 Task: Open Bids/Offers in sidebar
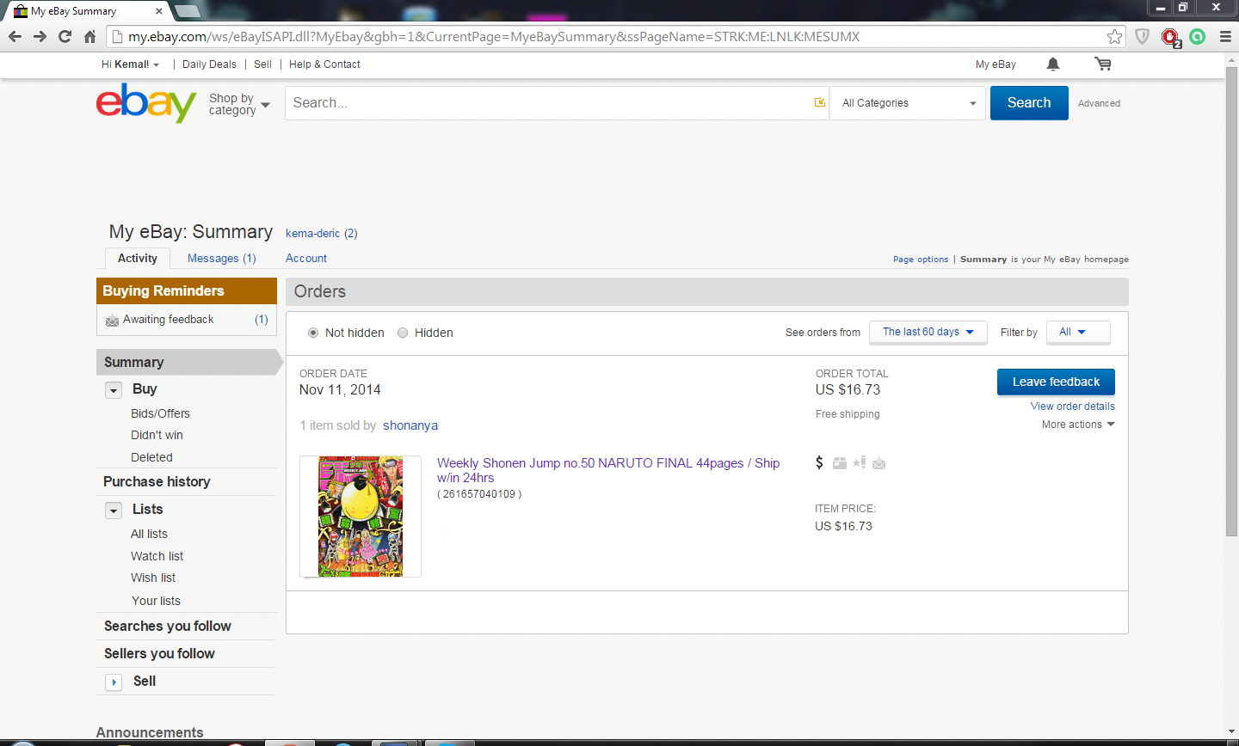160,413
